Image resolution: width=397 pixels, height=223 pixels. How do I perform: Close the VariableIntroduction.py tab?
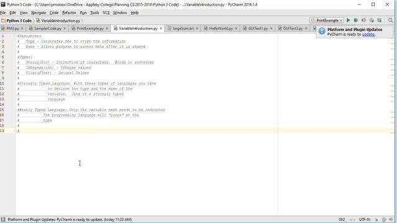[161, 28]
